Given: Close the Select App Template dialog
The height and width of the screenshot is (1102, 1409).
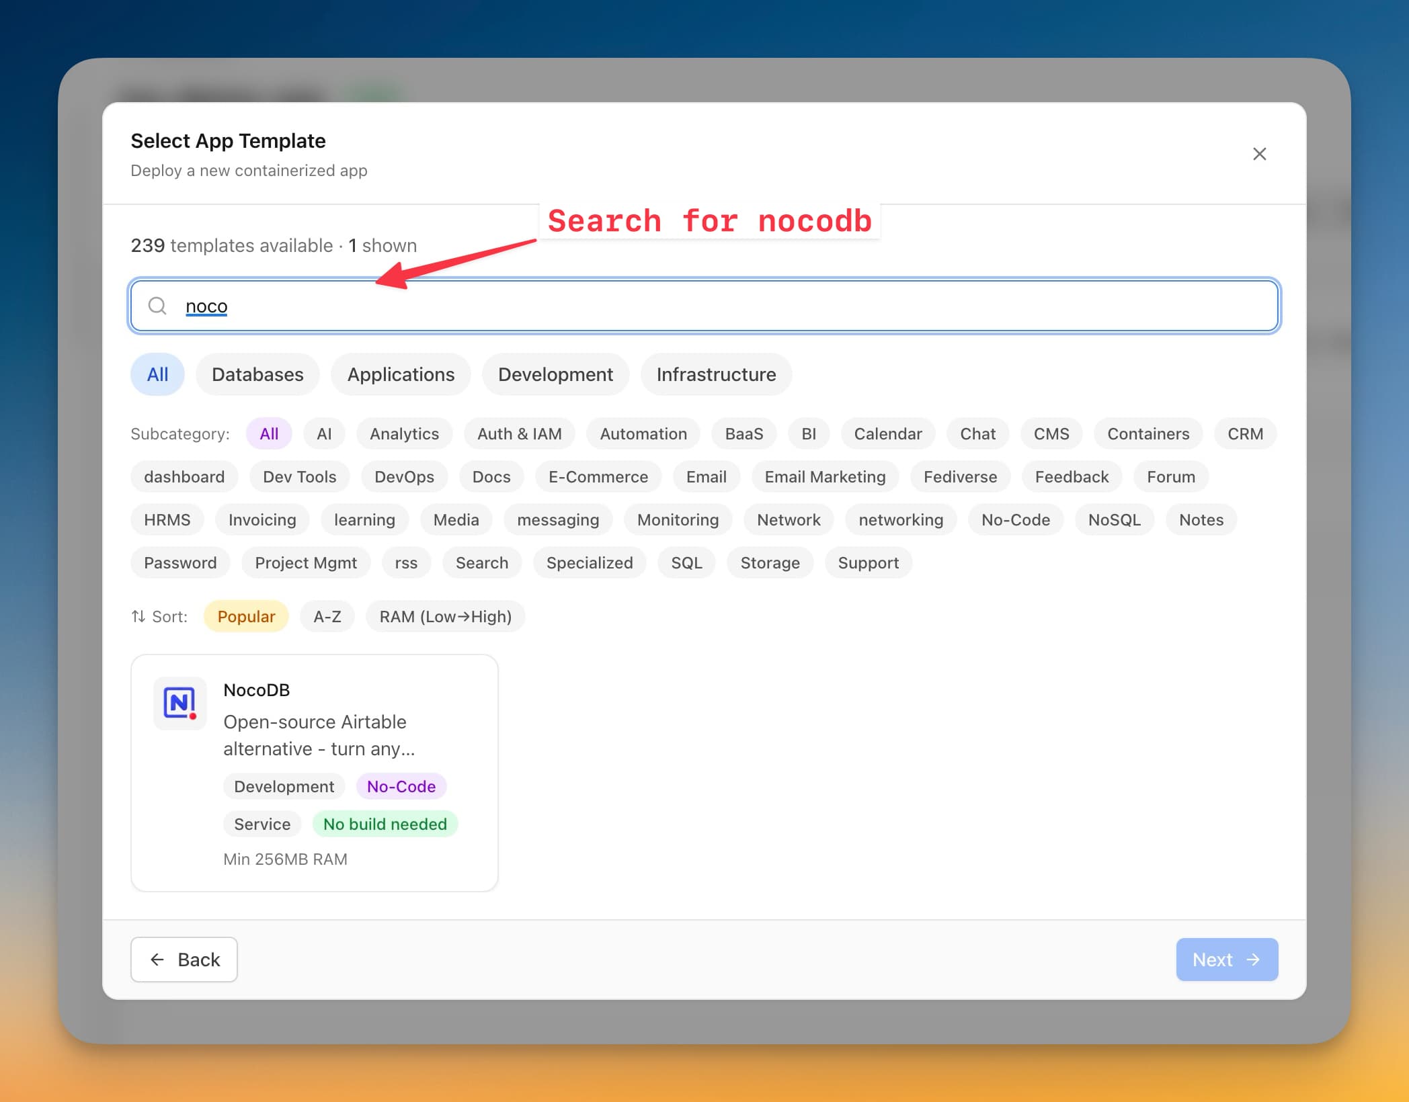Looking at the screenshot, I should pos(1260,154).
